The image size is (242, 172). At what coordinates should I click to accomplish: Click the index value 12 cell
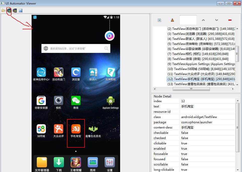click(x=208, y=101)
